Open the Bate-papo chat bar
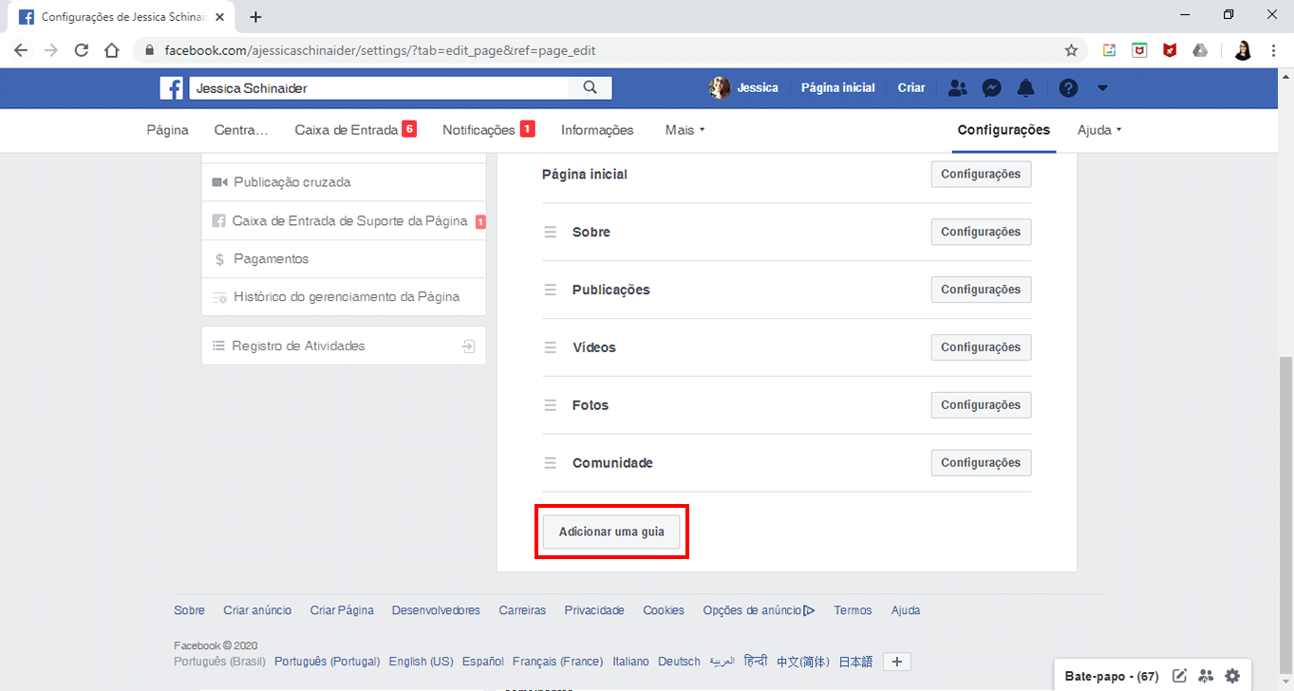 (x=1112, y=677)
